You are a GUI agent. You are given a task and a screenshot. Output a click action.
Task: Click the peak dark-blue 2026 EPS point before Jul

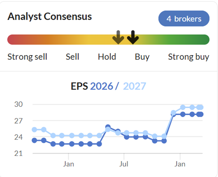(x=108, y=127)
